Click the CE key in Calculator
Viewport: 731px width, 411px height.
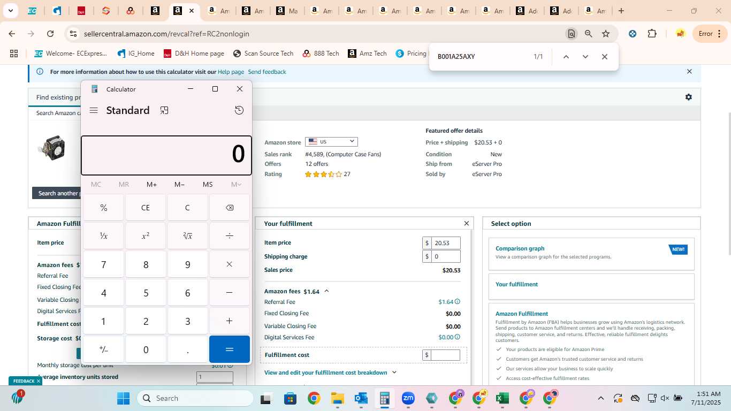pos(146,208)
